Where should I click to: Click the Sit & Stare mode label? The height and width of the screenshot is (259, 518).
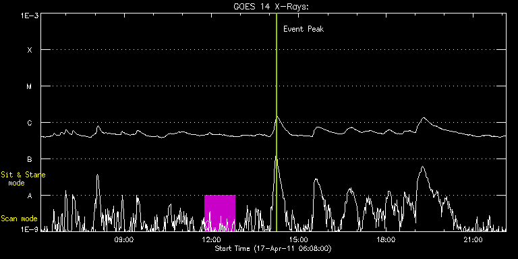point(23,179)
